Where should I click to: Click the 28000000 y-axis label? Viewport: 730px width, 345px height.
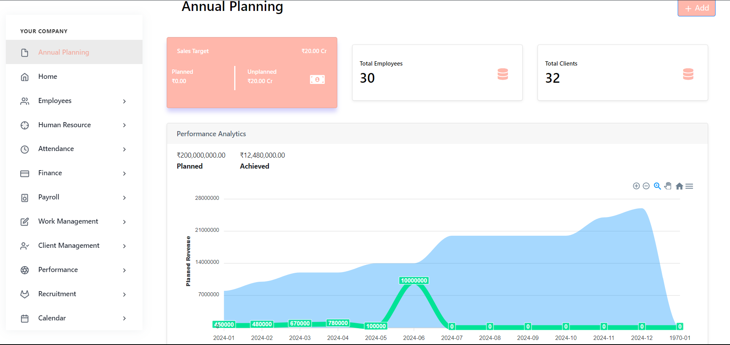click(207, 198)
